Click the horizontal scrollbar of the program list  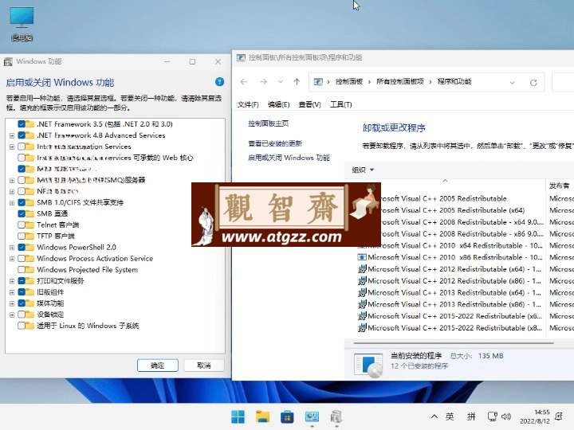point(454,343)
